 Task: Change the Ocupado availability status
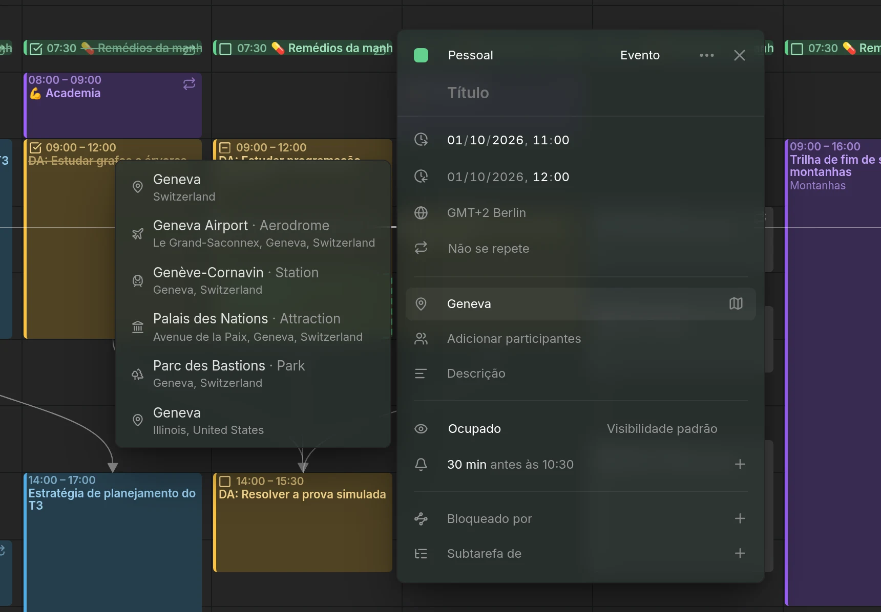tap(474, 429)
